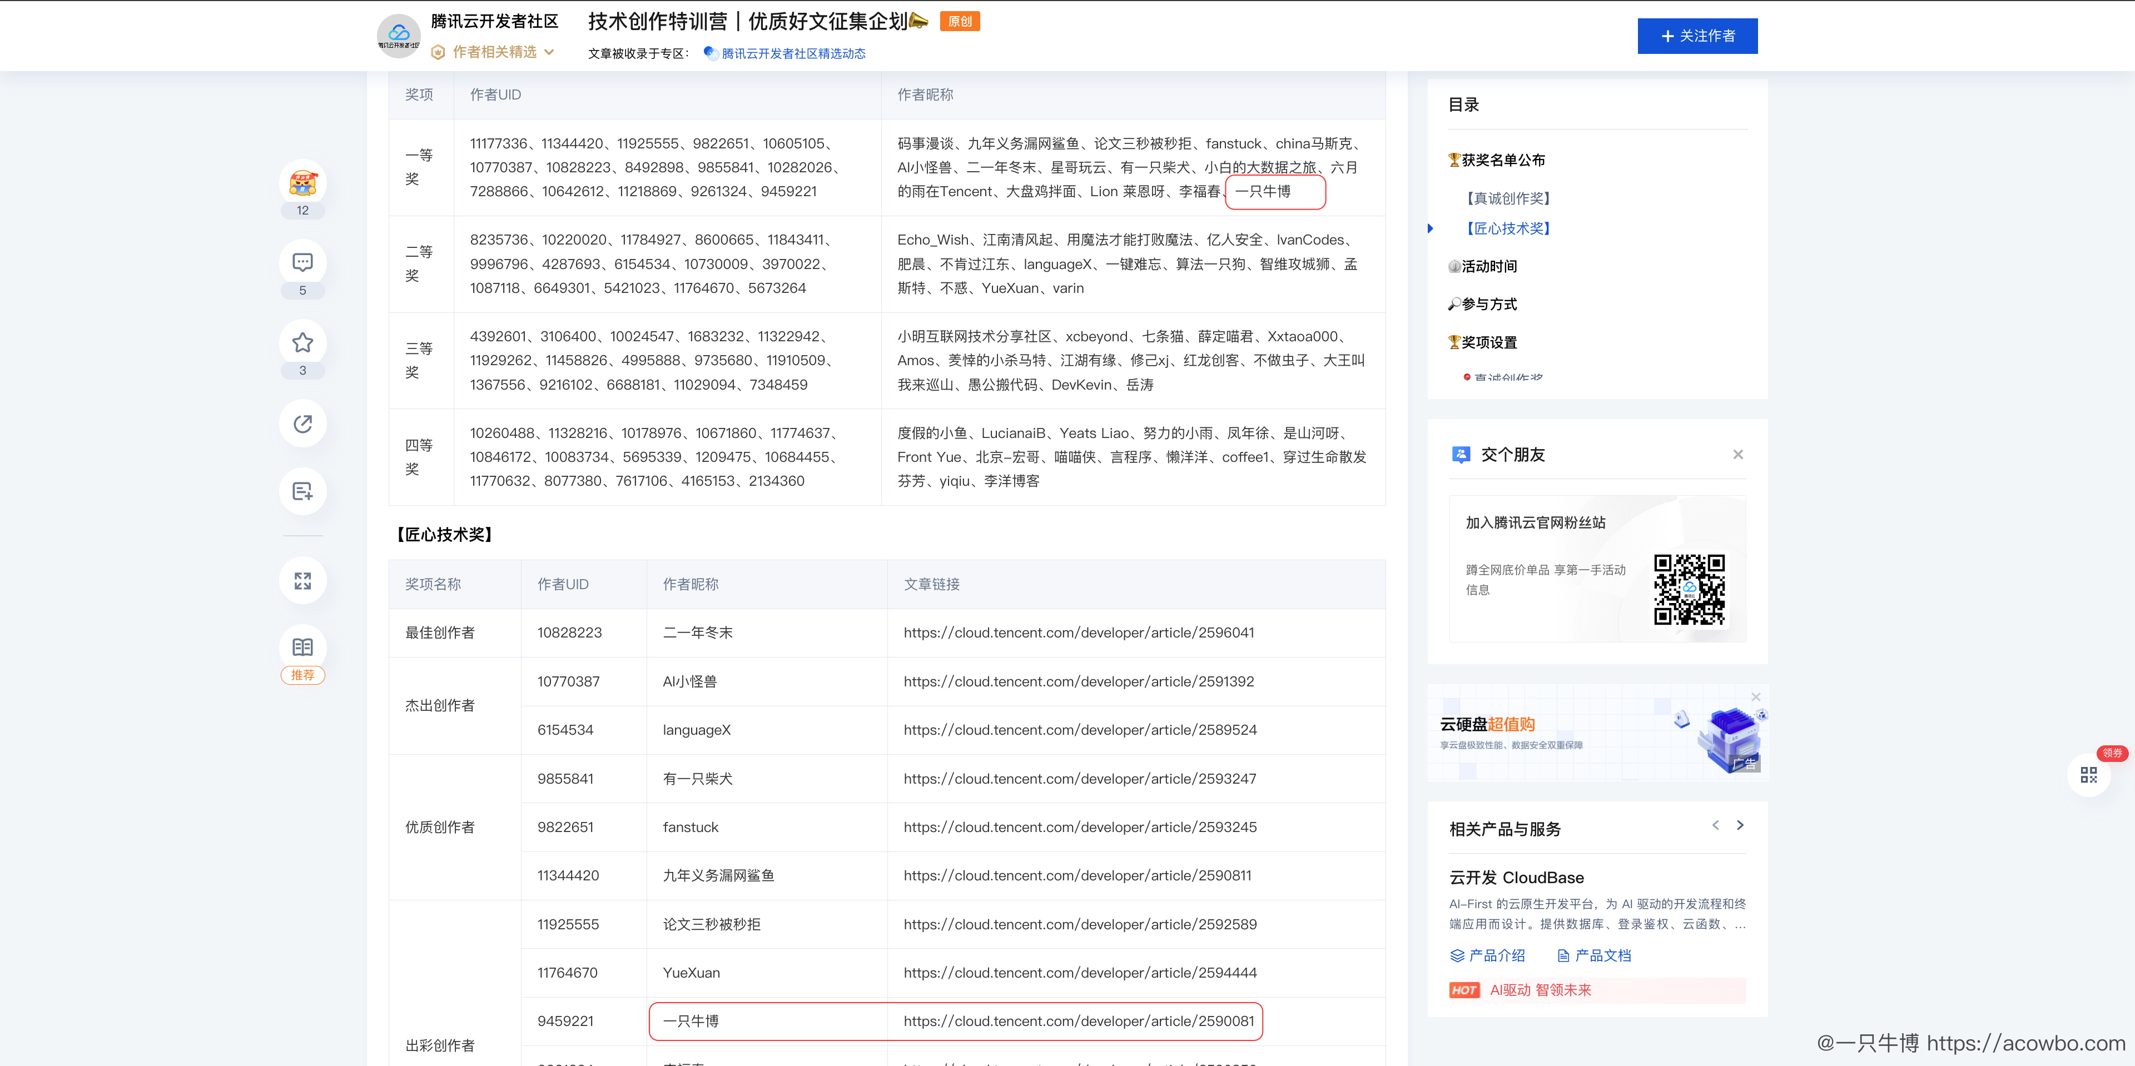Open recommended reading book icon
Screen dimensions: 2135x1066
(302, 647)
